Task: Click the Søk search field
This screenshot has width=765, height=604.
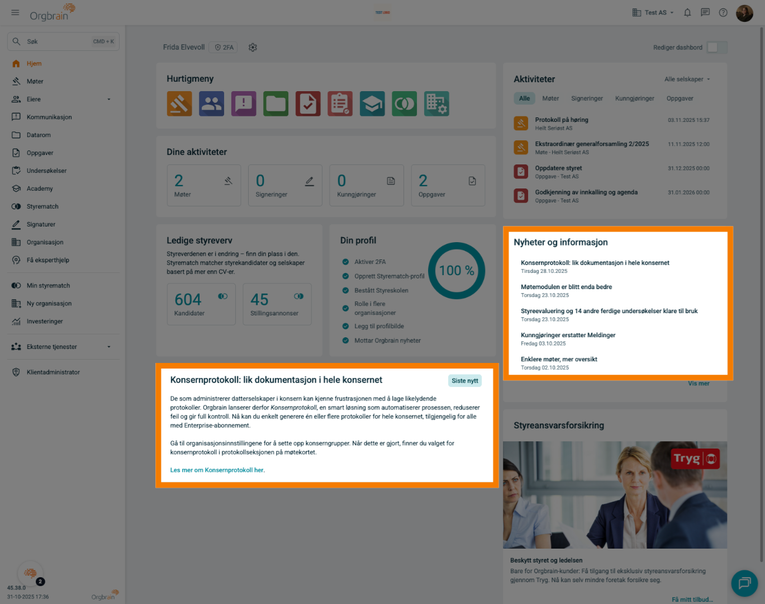Action: (x=63, y=41)
